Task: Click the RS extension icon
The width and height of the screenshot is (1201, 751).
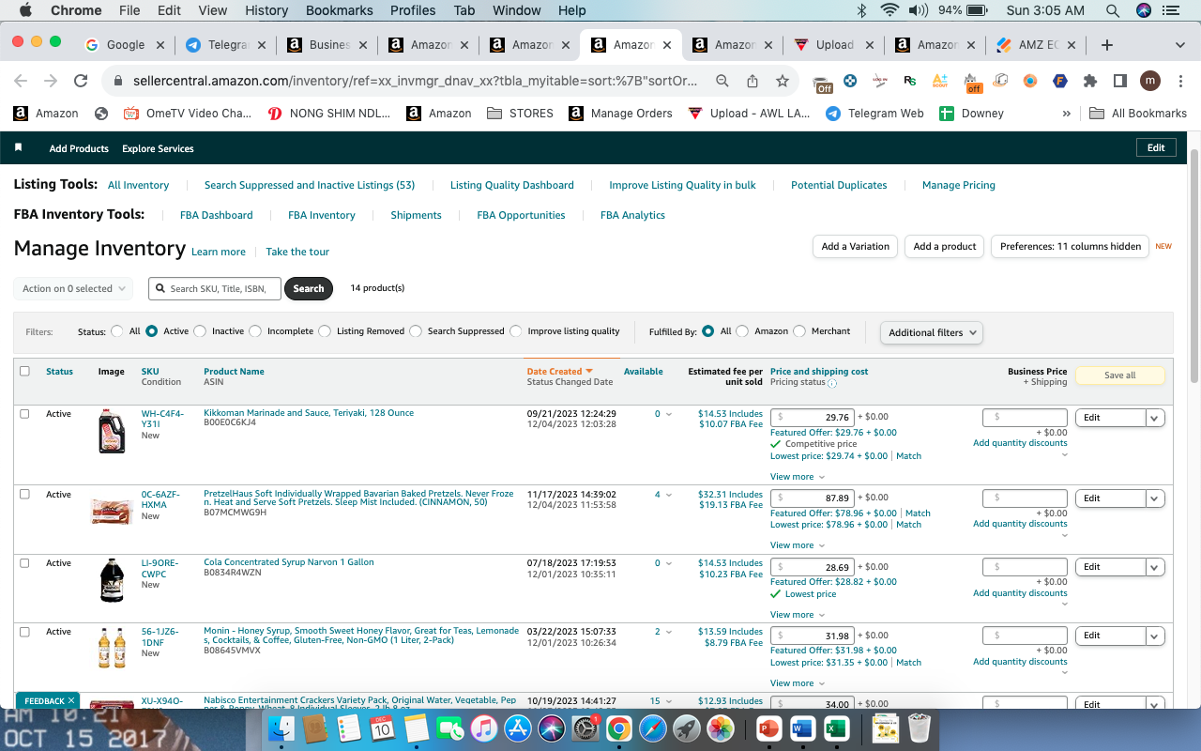Action: pyautogui.click(x=909, y=82)
